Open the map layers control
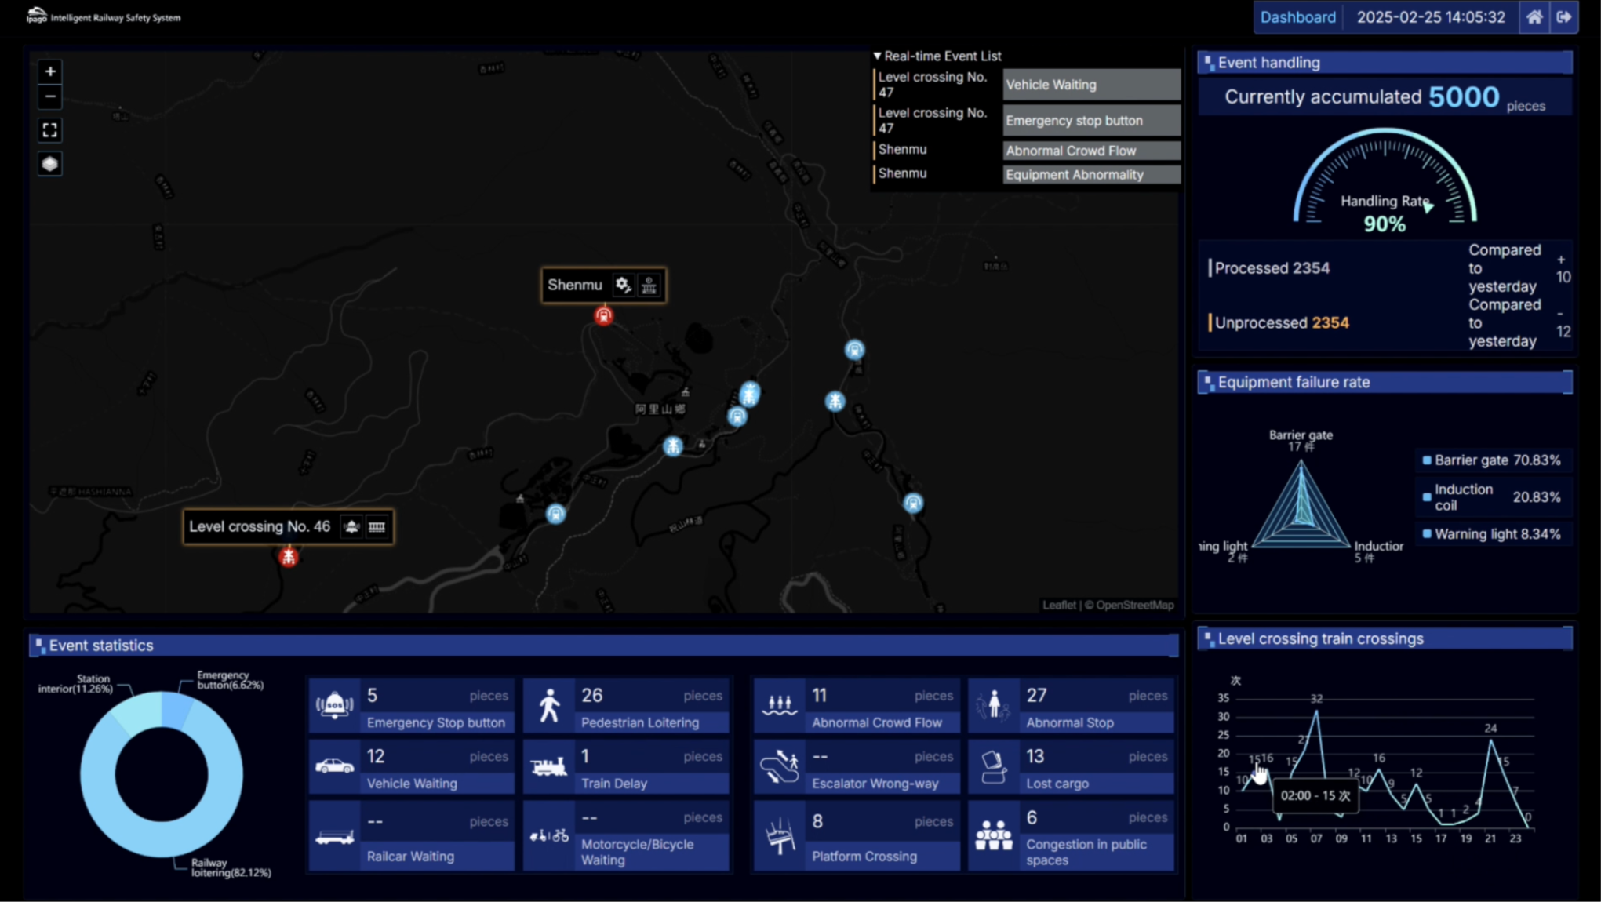Image resolution: width=1601 pixels, height=902 pixels. (50, 164)
